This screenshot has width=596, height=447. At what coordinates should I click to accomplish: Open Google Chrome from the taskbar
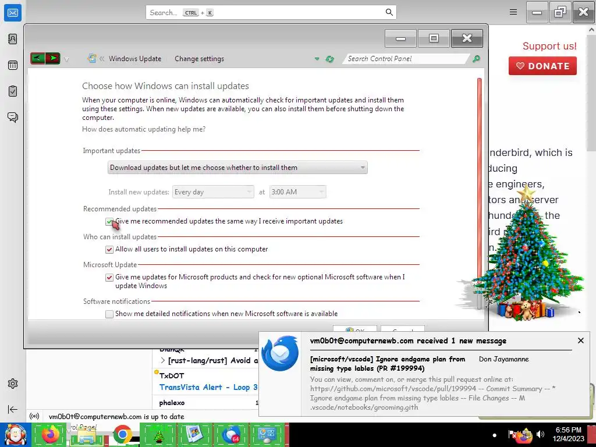pos(122,435)
